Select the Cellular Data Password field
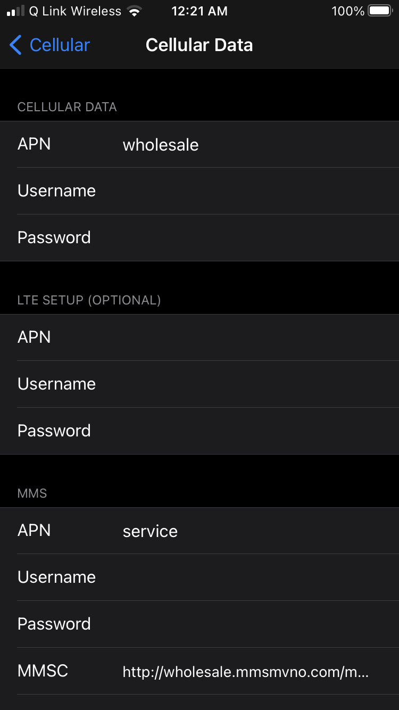The width and height of the screenshot is (399, 710). coord(255,237)
